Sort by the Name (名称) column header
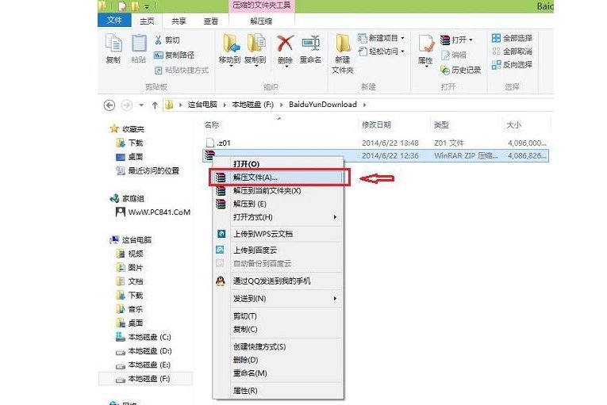 click(x=212, y=124)
